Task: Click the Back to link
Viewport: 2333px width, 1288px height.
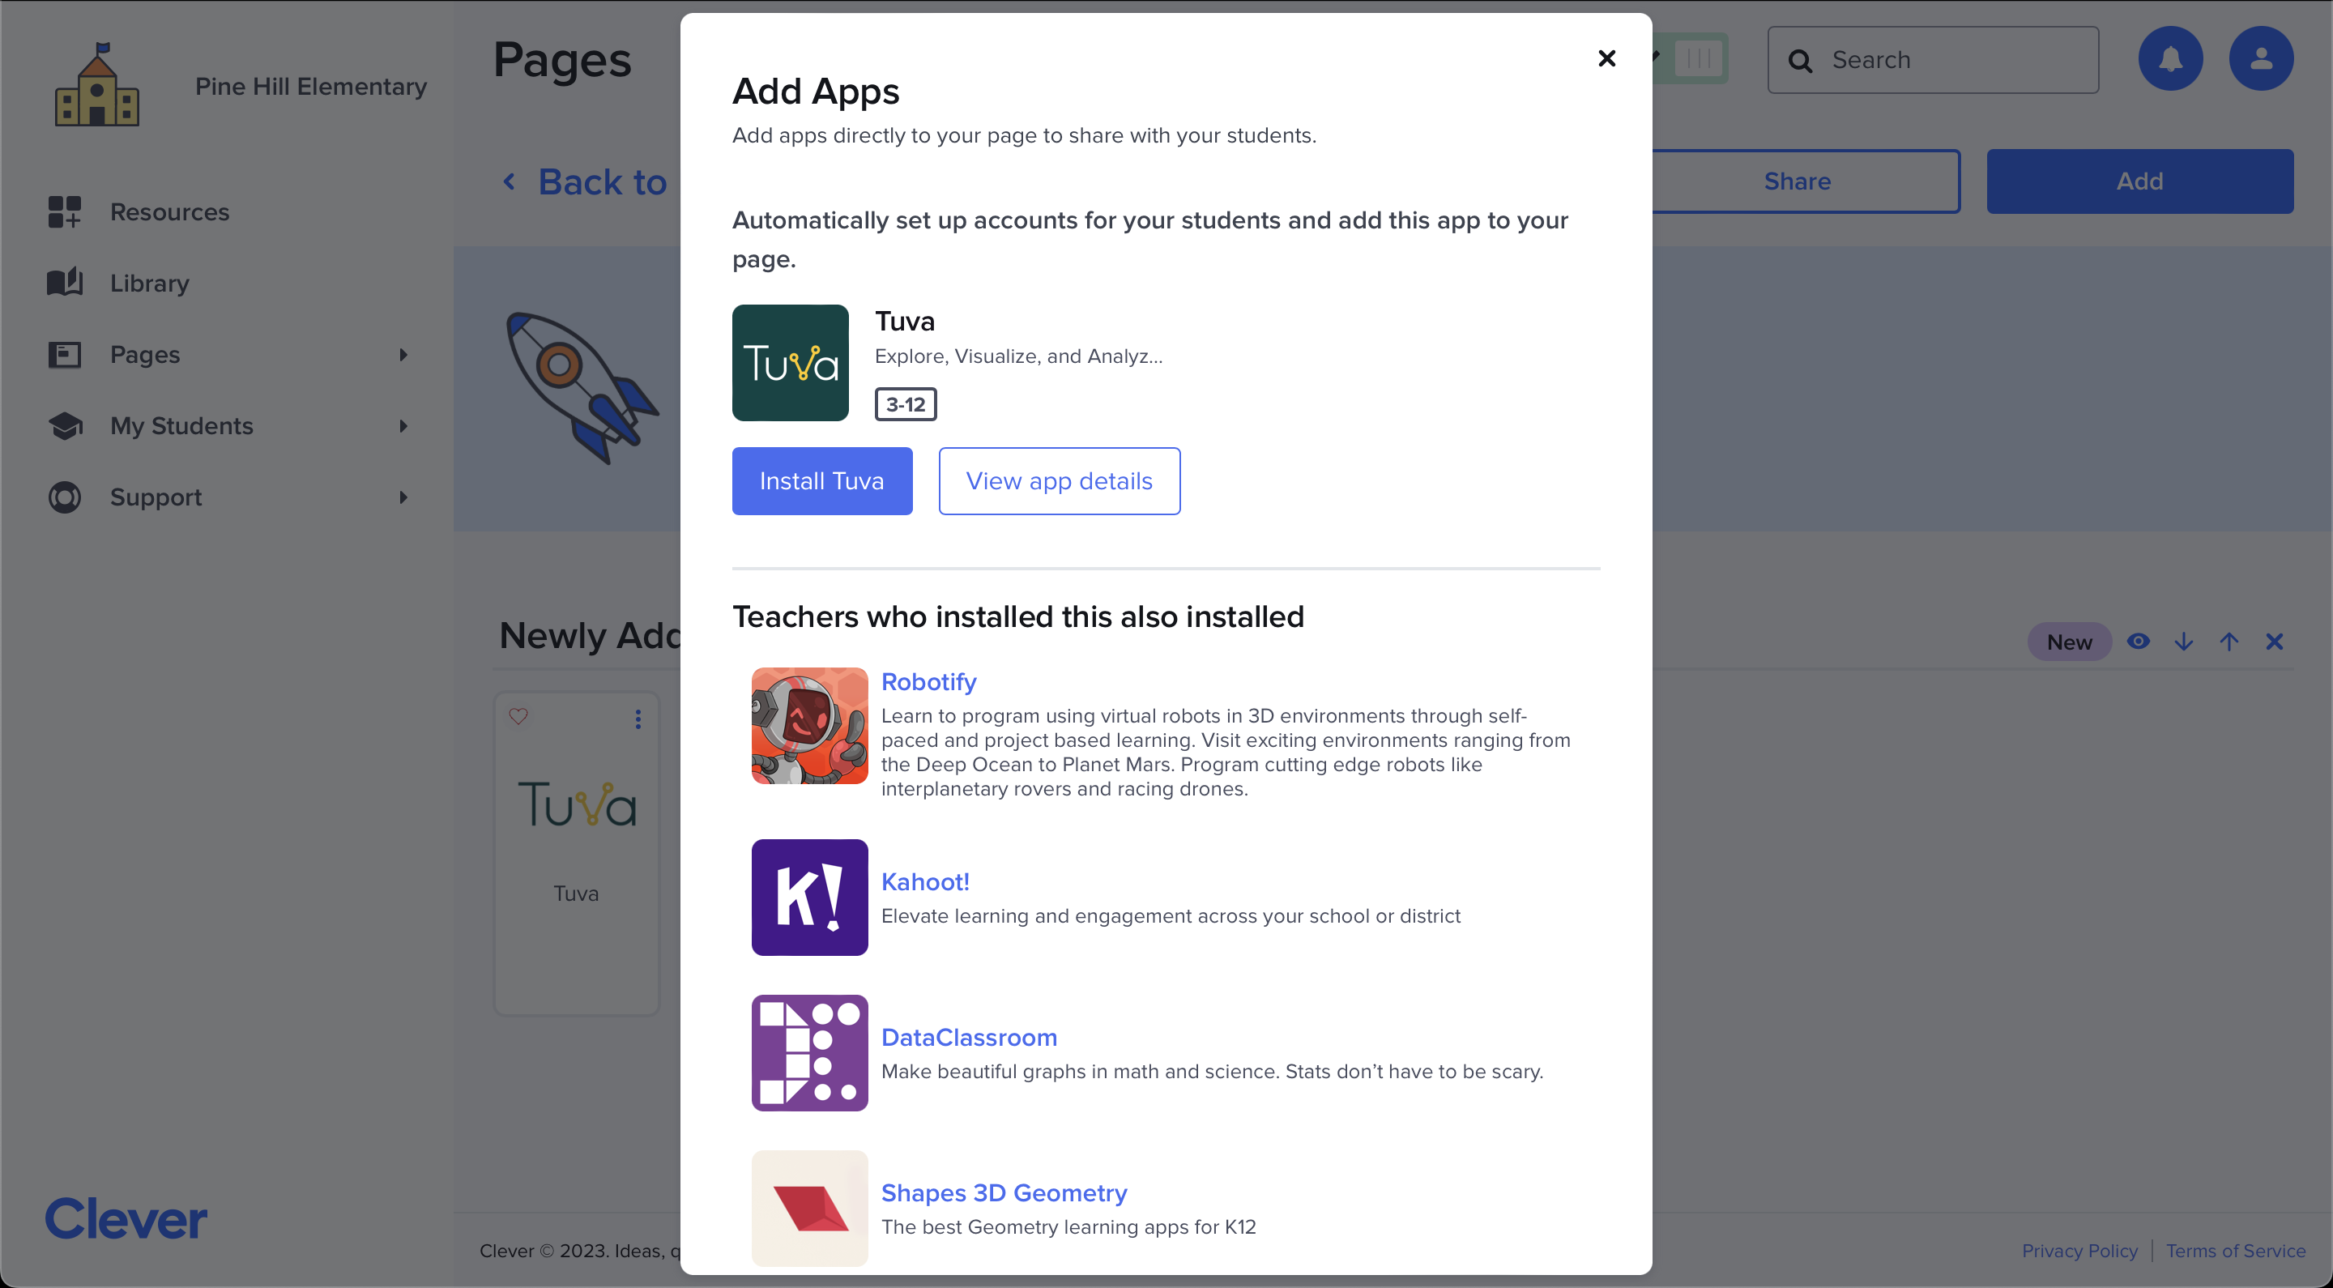Action: [601, 182]
